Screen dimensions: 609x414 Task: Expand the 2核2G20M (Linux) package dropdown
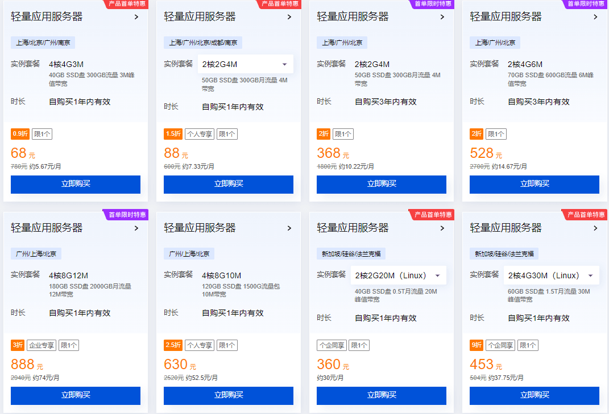pyautogui.click(x=399, y=275)
